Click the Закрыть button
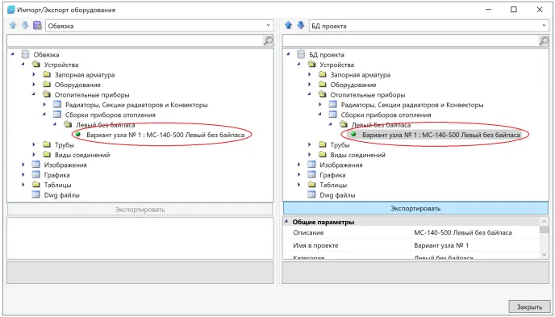This screenshot has height=317, width=555. click(529, 307)
